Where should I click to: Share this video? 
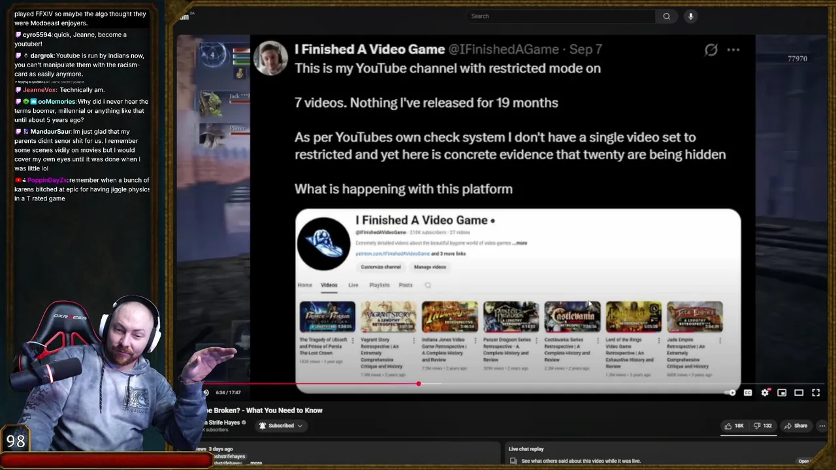[x=796, y=426]
